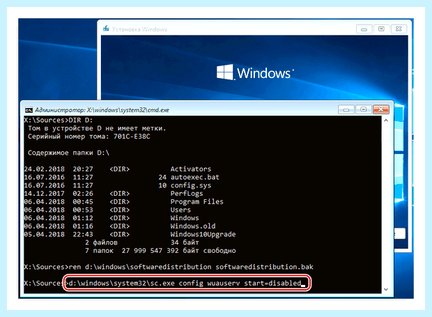Minimize the Windows Setup window

point(364,29)
